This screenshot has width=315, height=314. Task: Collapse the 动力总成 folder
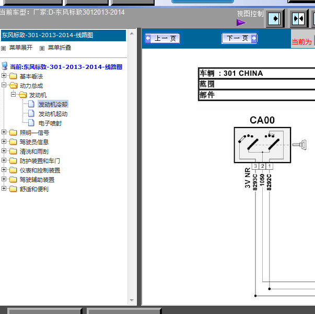pos(4,85)
